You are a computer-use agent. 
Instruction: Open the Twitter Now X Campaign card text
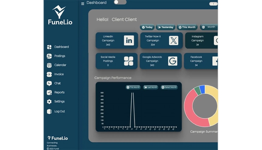153,40
